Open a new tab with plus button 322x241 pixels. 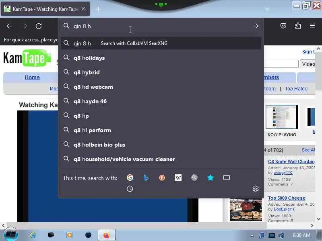click(99, 9)
